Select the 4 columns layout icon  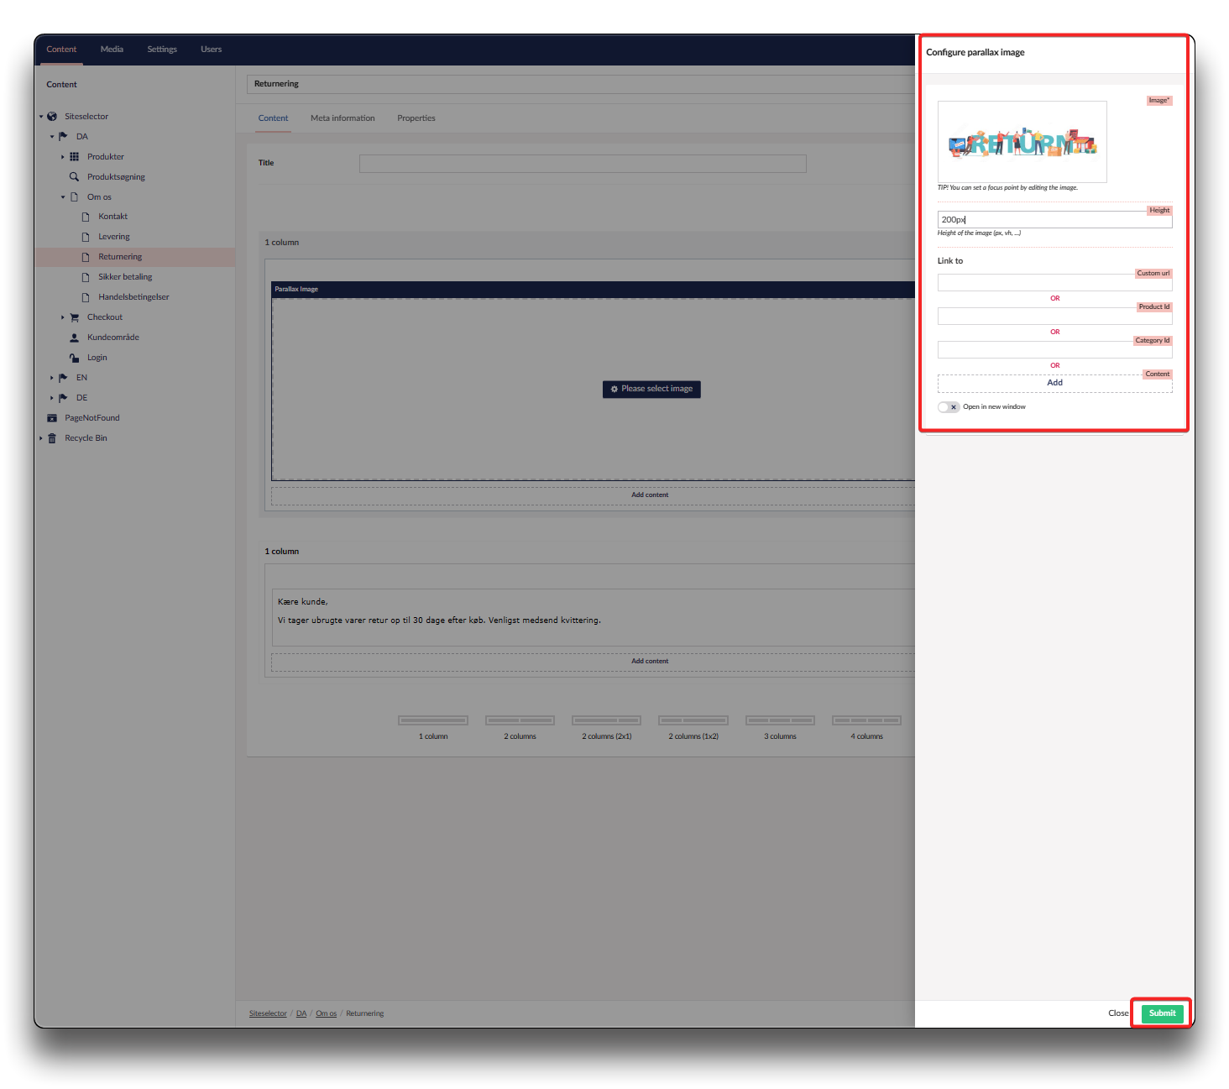pos(866,720)
